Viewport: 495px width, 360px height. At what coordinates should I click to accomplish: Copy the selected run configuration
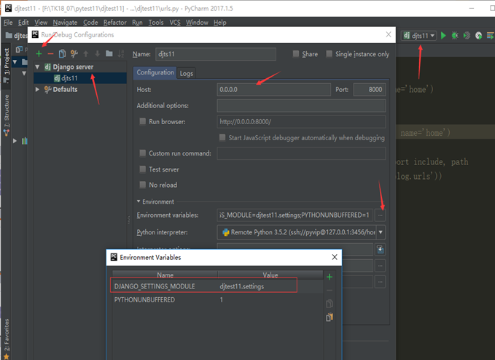tap(62, 54)
